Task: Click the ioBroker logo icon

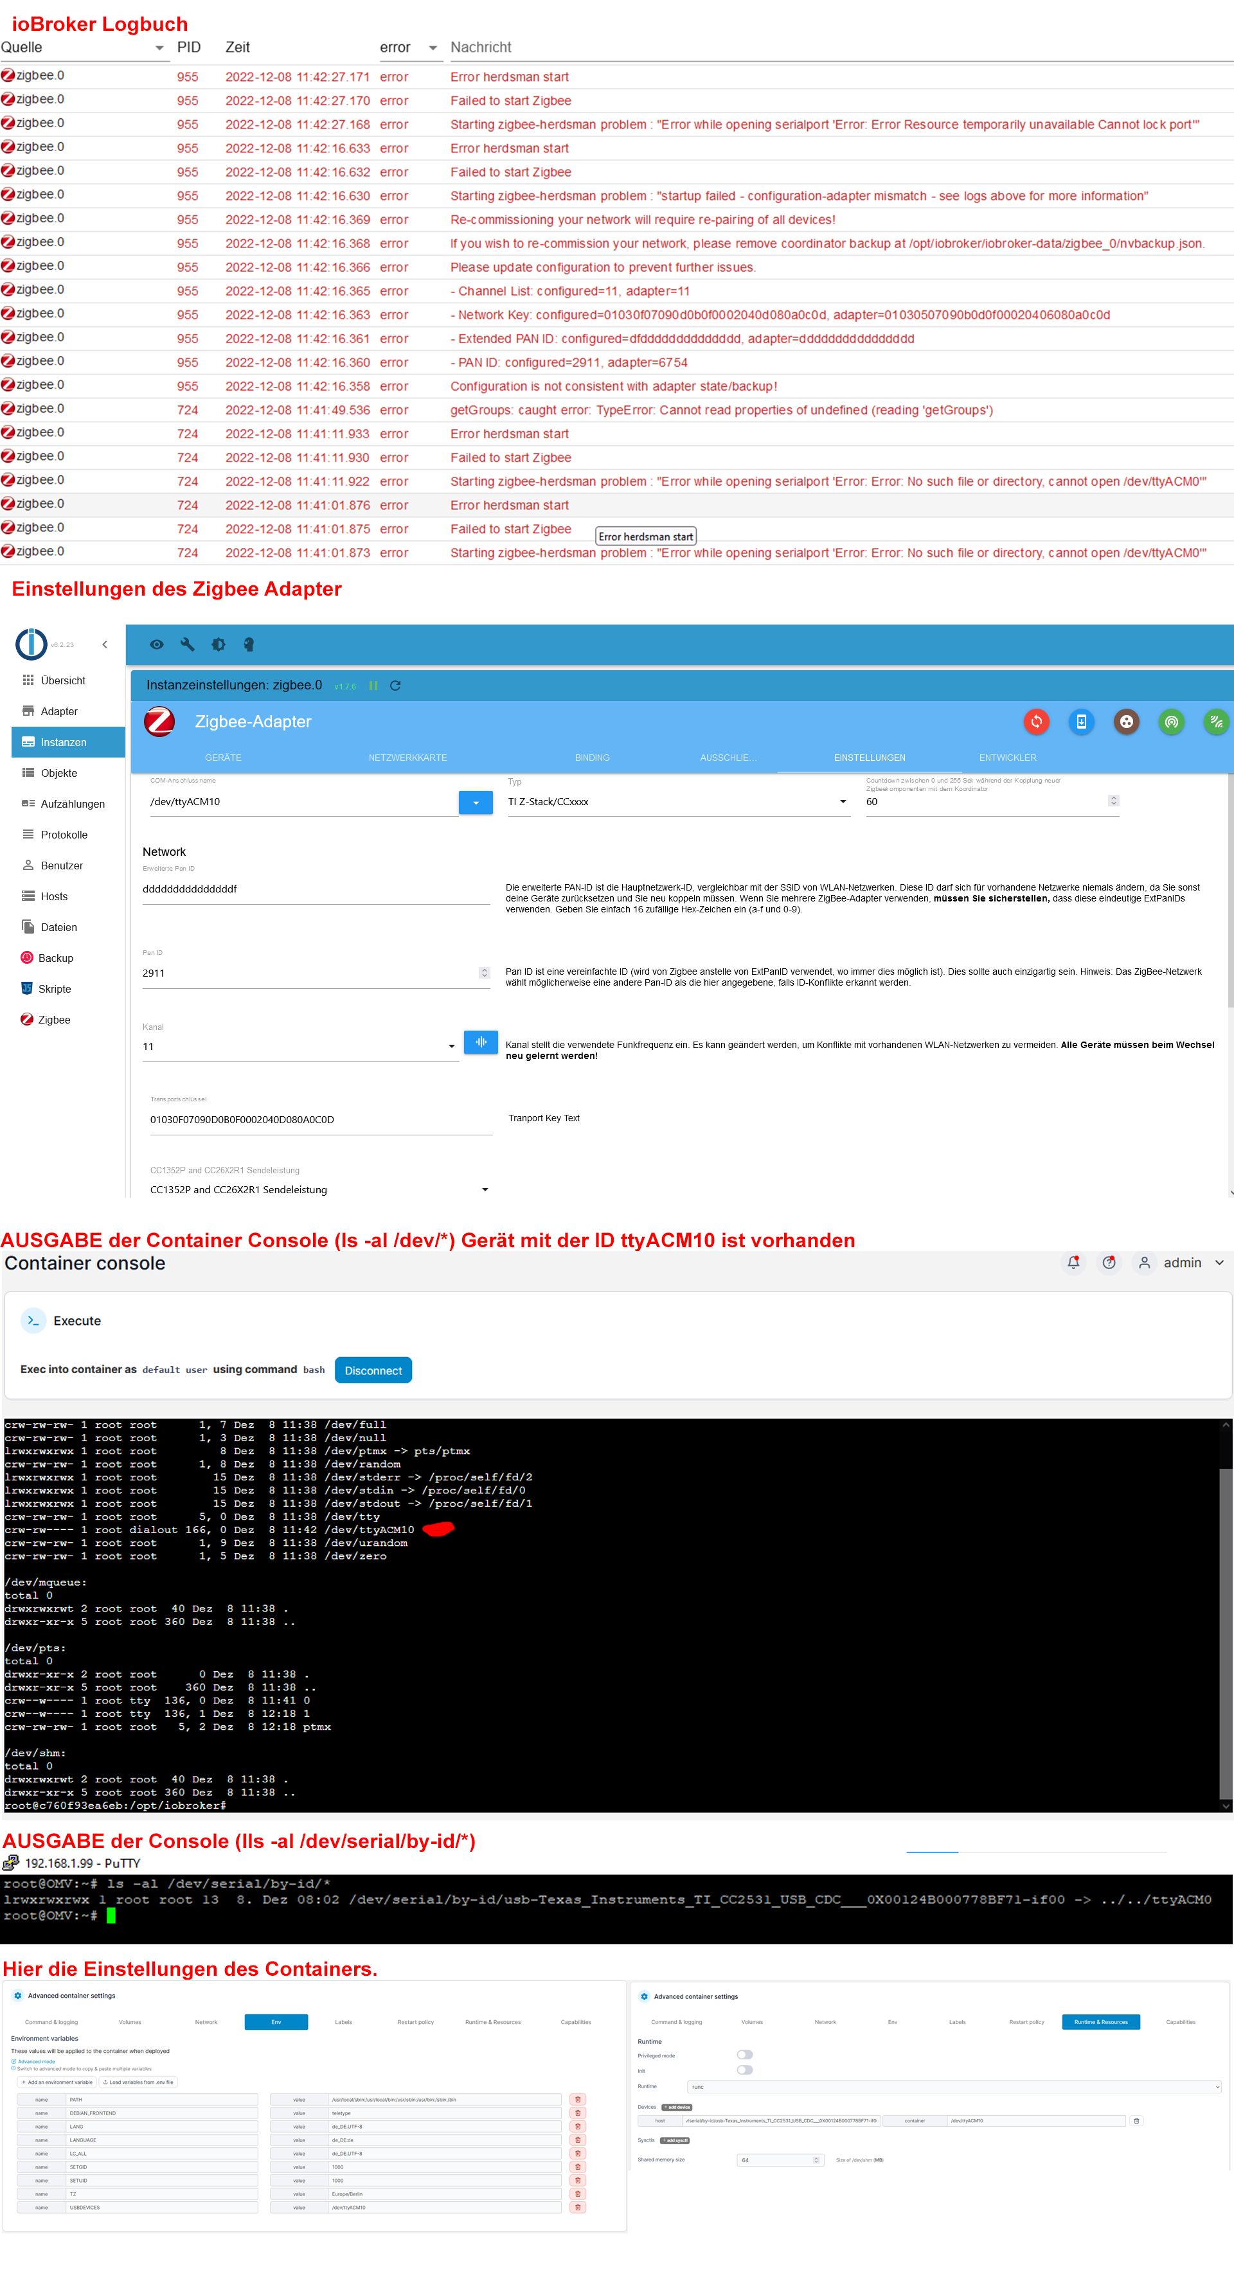Action: click(31, 644)
